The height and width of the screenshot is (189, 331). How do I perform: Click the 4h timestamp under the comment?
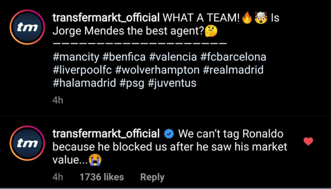coord(58,177)
